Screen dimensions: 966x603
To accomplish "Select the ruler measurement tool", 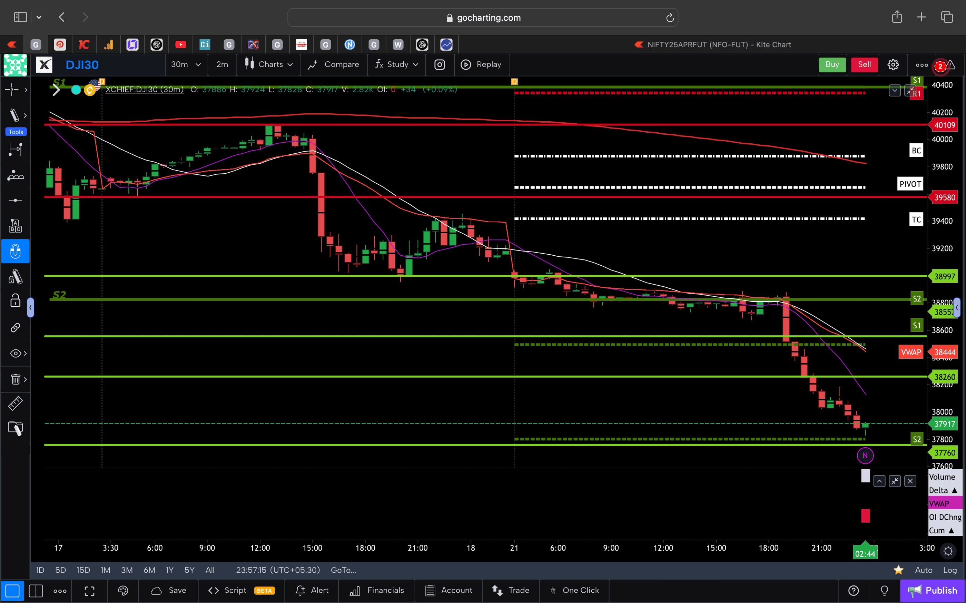I will coord(15,403).
